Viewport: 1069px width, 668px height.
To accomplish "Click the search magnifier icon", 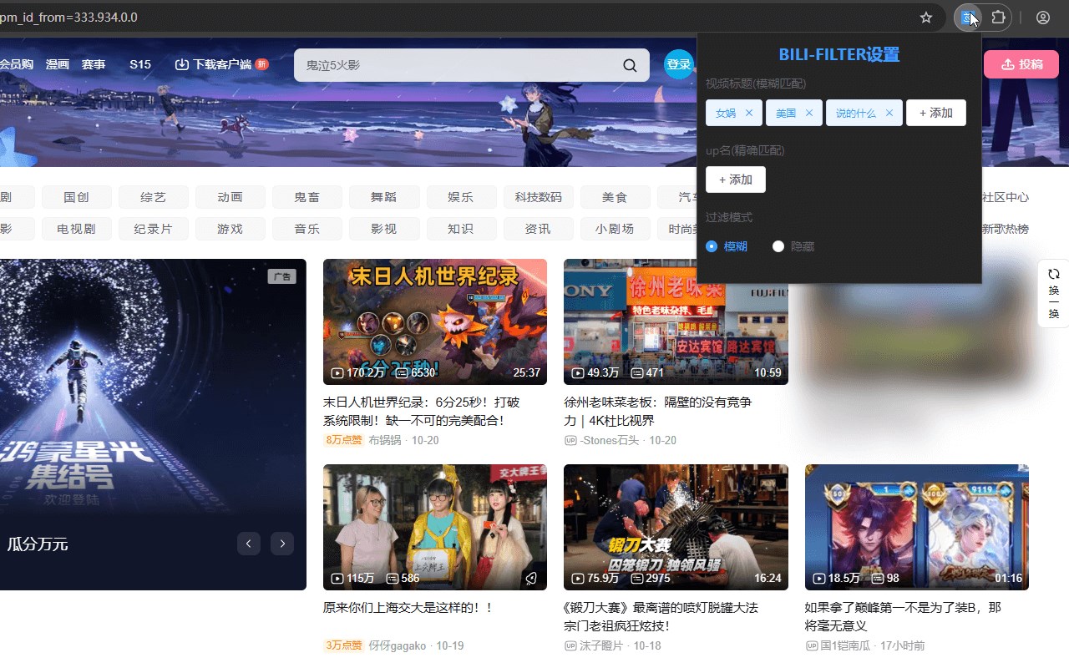I will 631,65.
